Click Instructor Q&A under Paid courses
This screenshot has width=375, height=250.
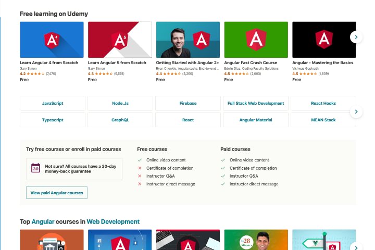(244, 176)
